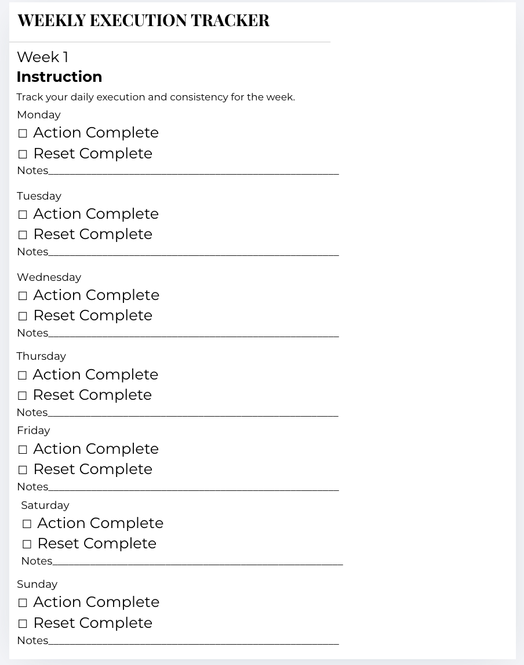Viewport: 524px width, 665px height.
Task: Click the Week 1 heading
Action: click(42, 57)
